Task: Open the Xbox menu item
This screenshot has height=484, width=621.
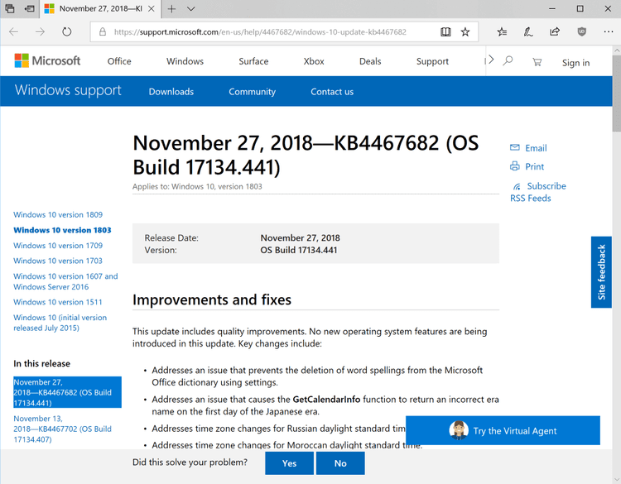Action: 314,61
